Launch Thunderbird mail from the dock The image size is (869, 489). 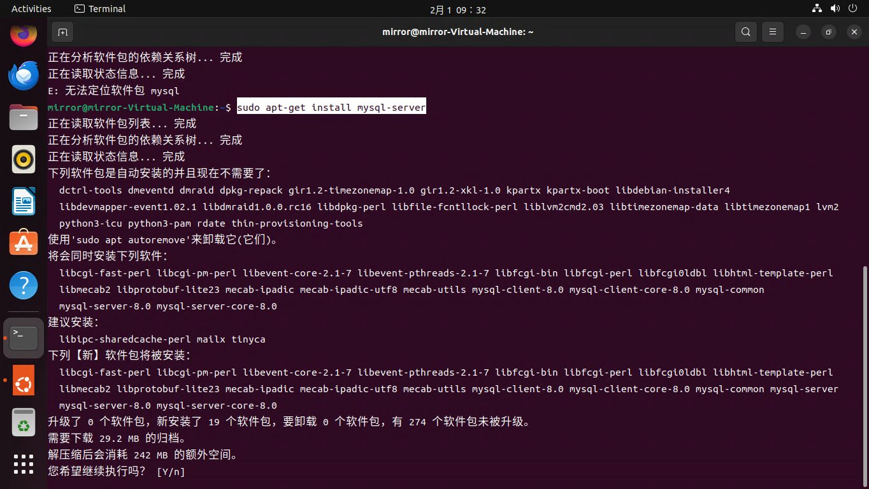24,76
